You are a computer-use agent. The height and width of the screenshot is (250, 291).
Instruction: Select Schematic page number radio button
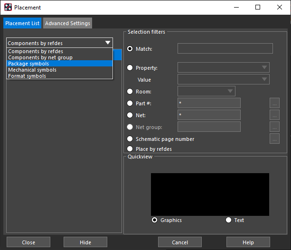click(130, 139)
